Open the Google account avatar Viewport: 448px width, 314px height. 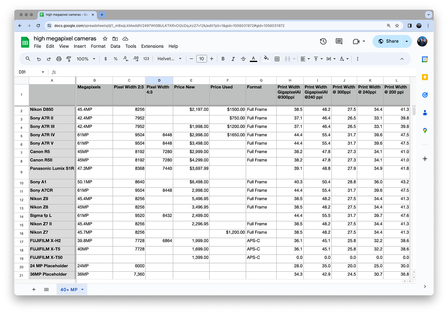[422, 41]
